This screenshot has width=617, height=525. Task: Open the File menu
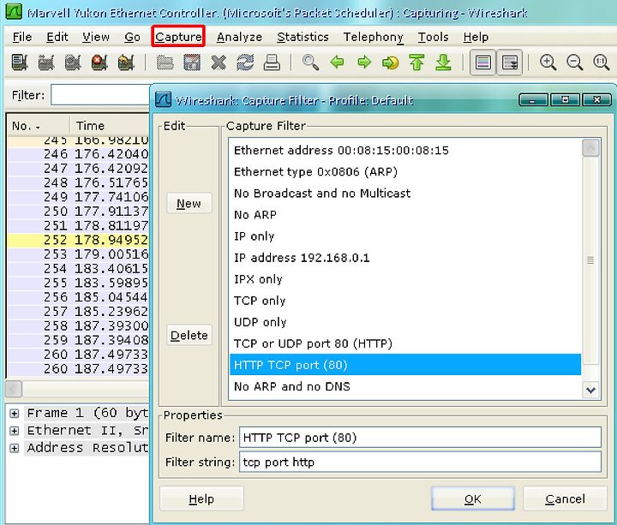click(x=22, y=37)
